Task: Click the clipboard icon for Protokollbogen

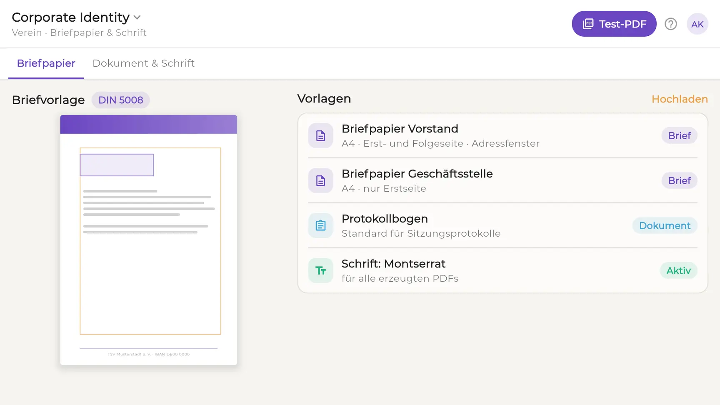Action: point(320,225)
